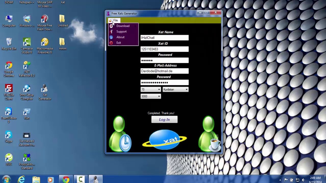Viewport: 326px width, 183px height.
Task: Select the Camtasia Studio 8 shortcut
Action: tap(27, 46)
